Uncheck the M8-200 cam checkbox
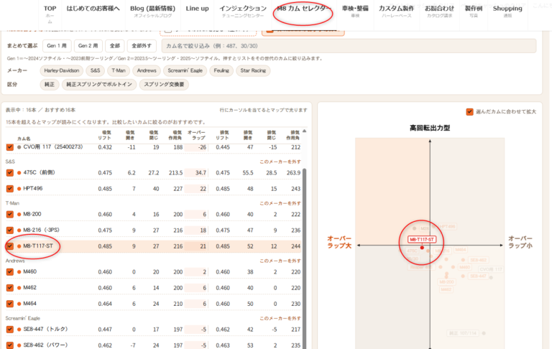Viewport: 552px width, 349px height. (x=10, y=214)
